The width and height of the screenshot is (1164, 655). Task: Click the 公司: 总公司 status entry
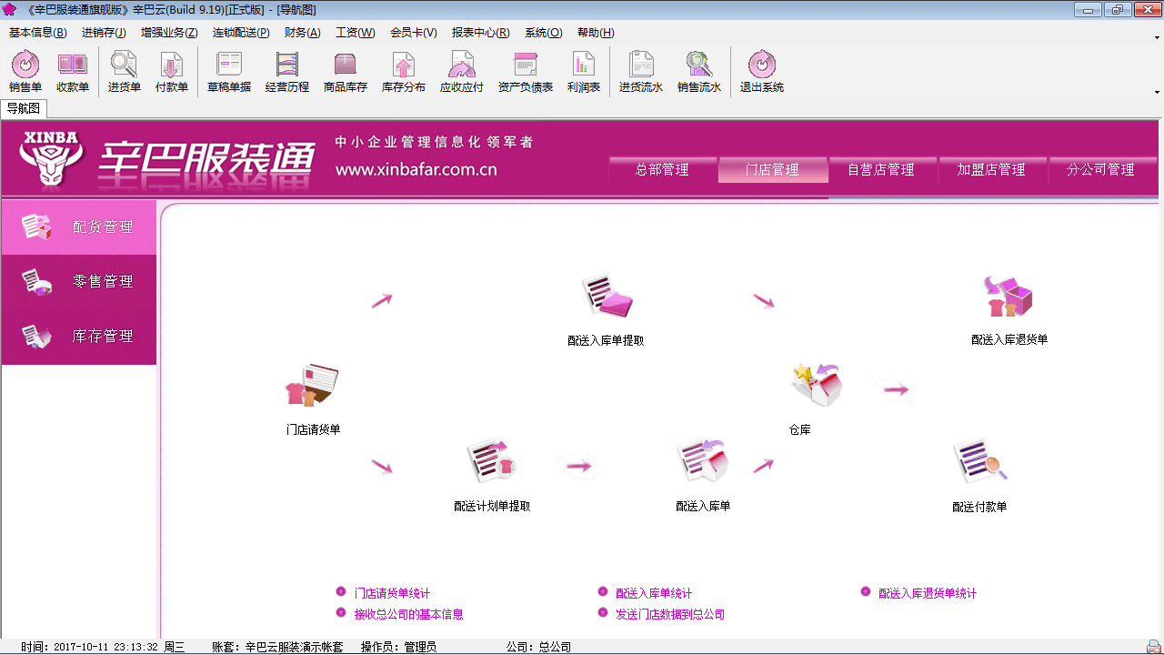538,647
